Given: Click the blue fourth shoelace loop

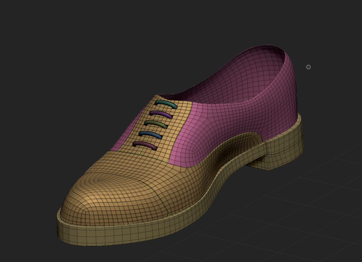Looking at the screenshot, I should (150, 134).
